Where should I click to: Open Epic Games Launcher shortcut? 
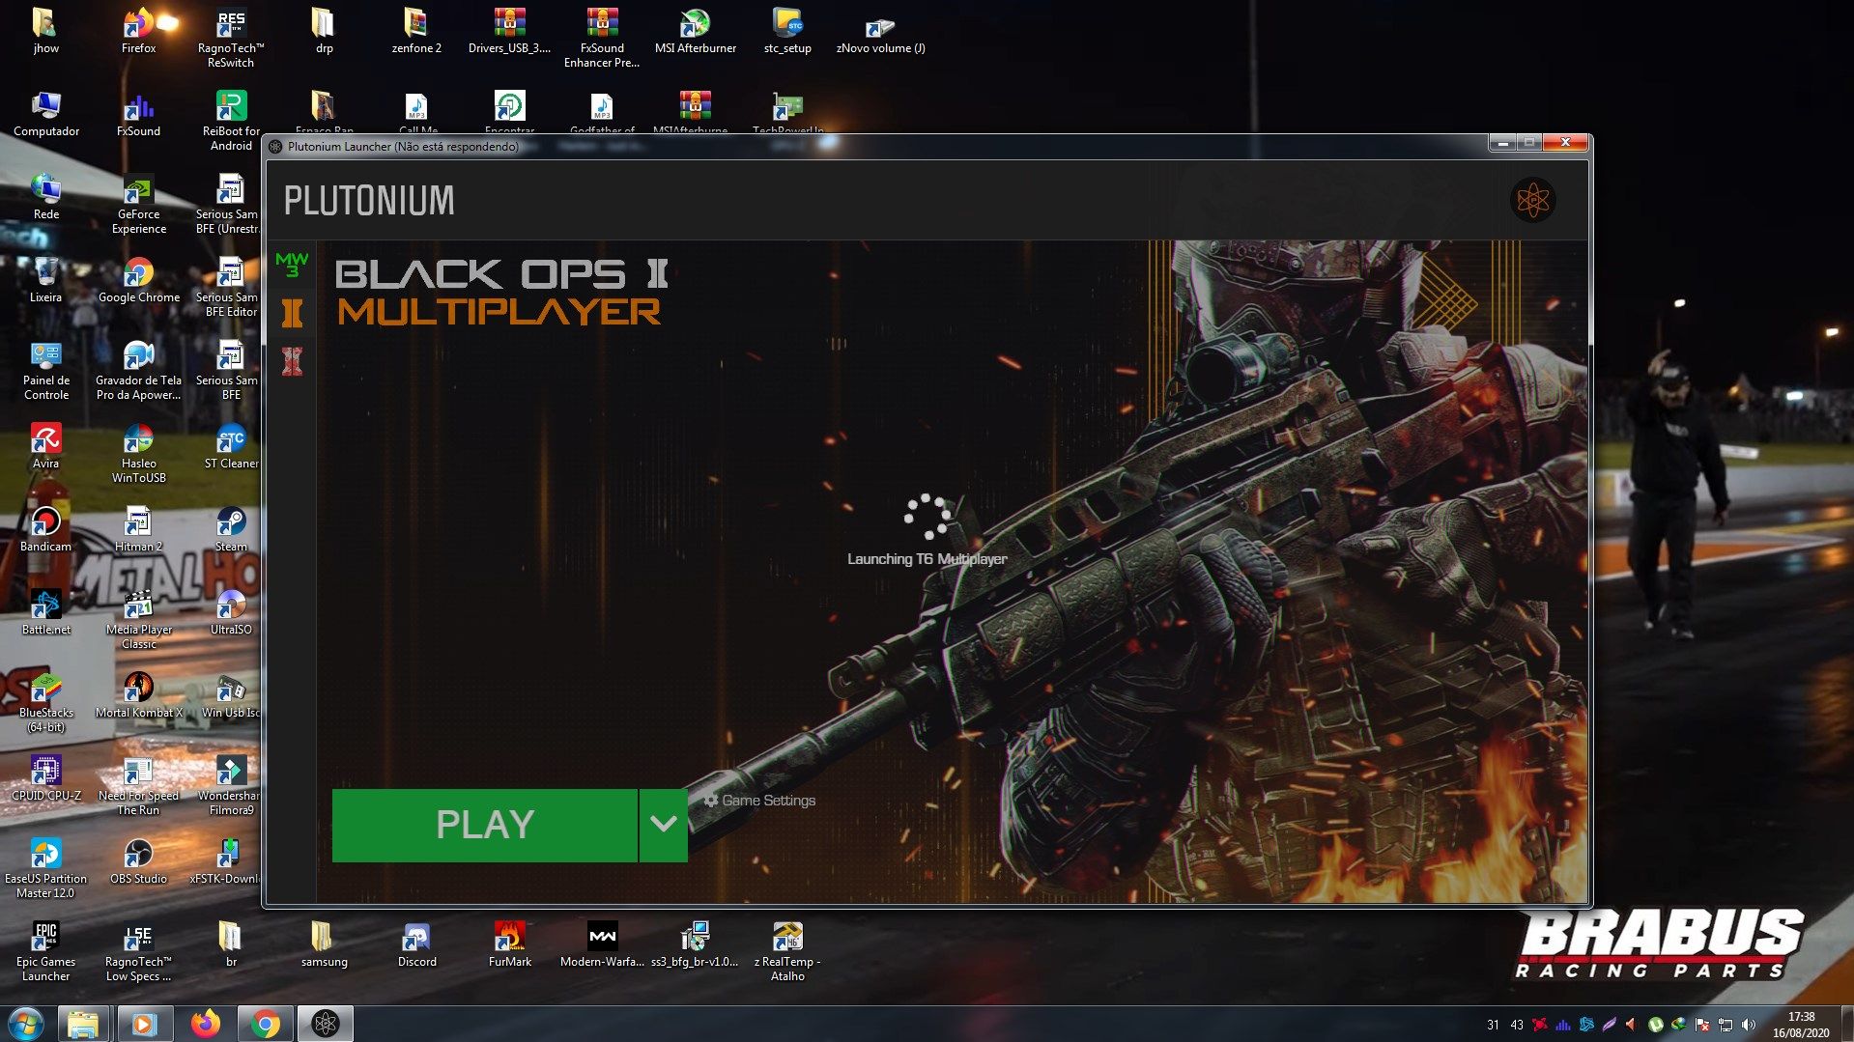coord(45,952)
